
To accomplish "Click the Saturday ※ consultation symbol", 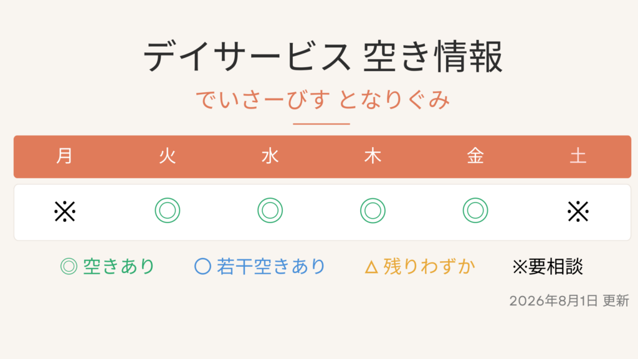I will pos(578,212).
